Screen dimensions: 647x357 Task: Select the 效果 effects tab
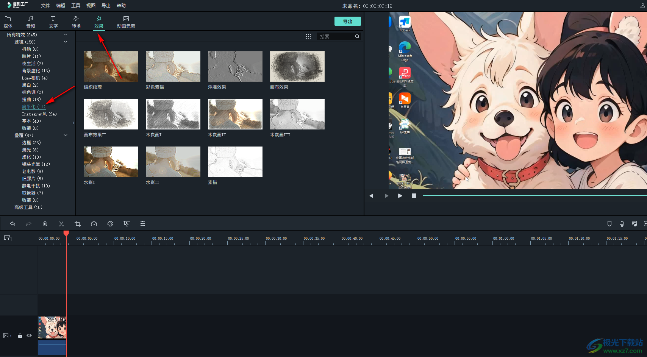coord(99,22)
